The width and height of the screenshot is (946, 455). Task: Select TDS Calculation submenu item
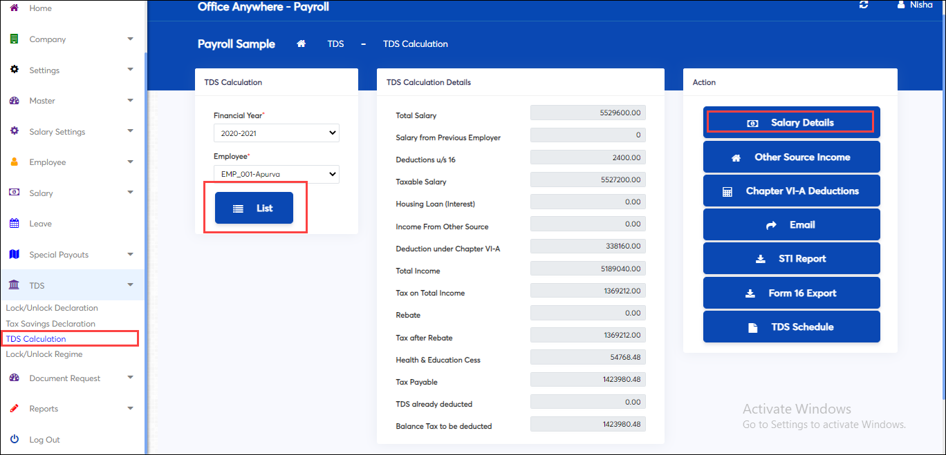click(x=36, y=339)
